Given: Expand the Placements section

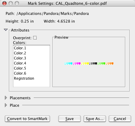Looking at the screenshot, I should (x=6, y=98).
